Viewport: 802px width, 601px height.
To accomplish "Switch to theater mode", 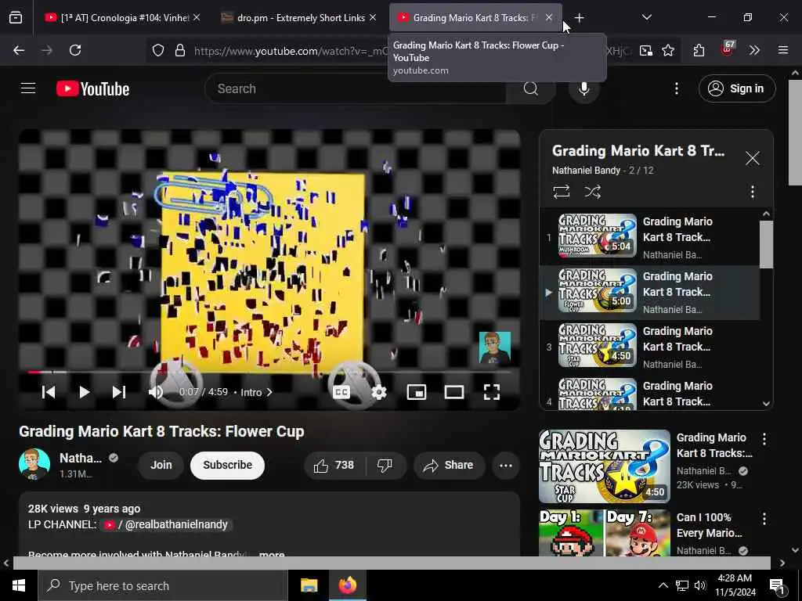I will pos(454,392).
